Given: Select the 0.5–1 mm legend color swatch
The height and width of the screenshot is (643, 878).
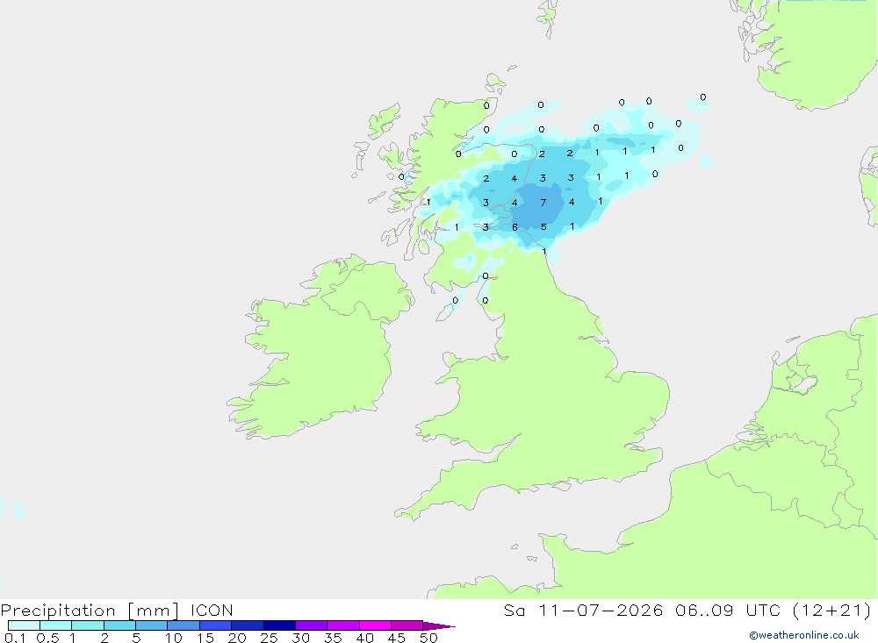Looking at the screenshot, I should pos(55,625).
